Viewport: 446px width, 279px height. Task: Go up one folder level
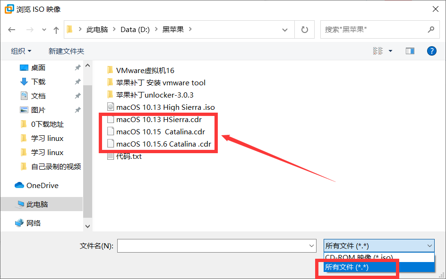coord(56,30)
